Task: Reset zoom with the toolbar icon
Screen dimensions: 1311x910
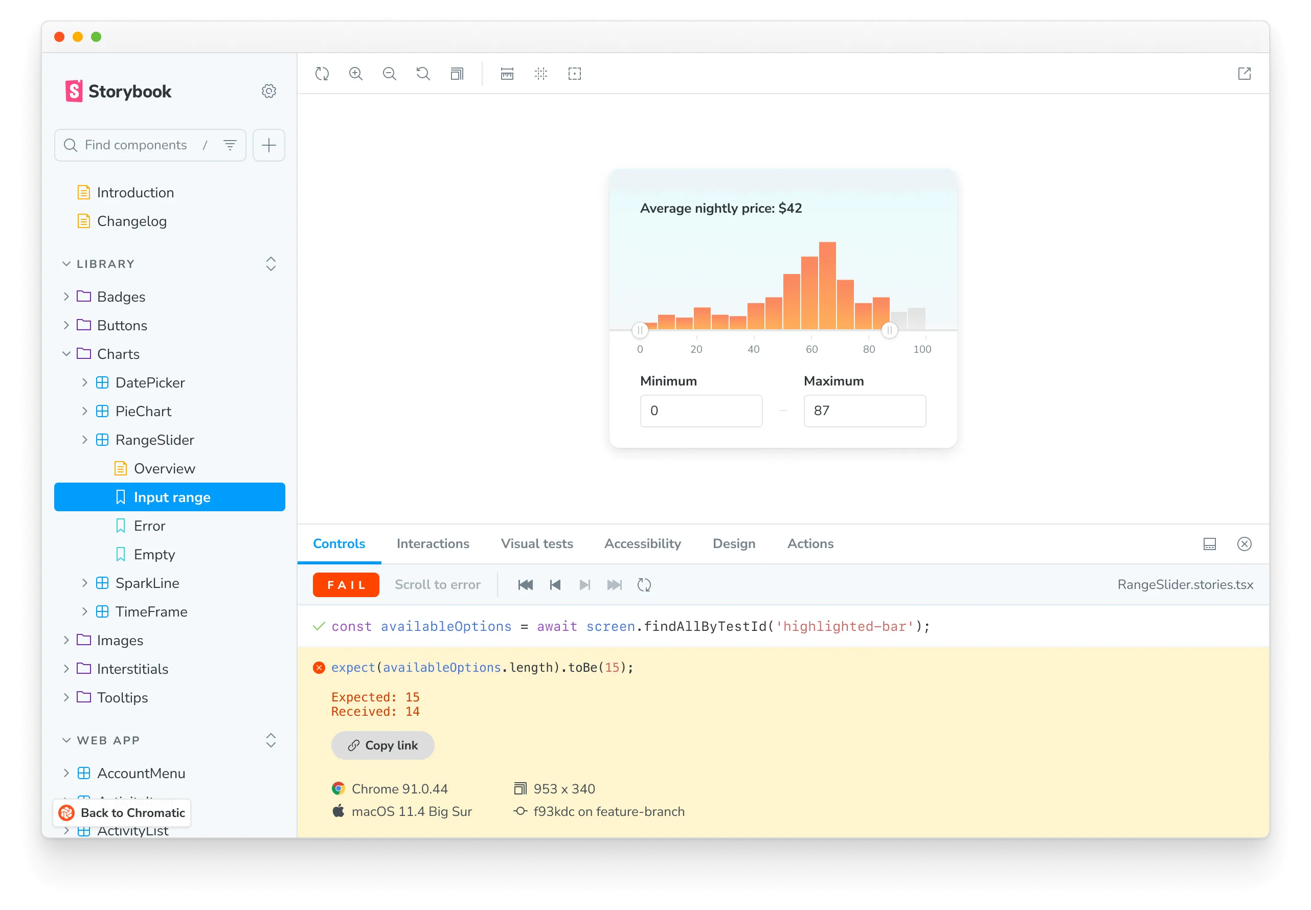Action: [x=423, y=74]
